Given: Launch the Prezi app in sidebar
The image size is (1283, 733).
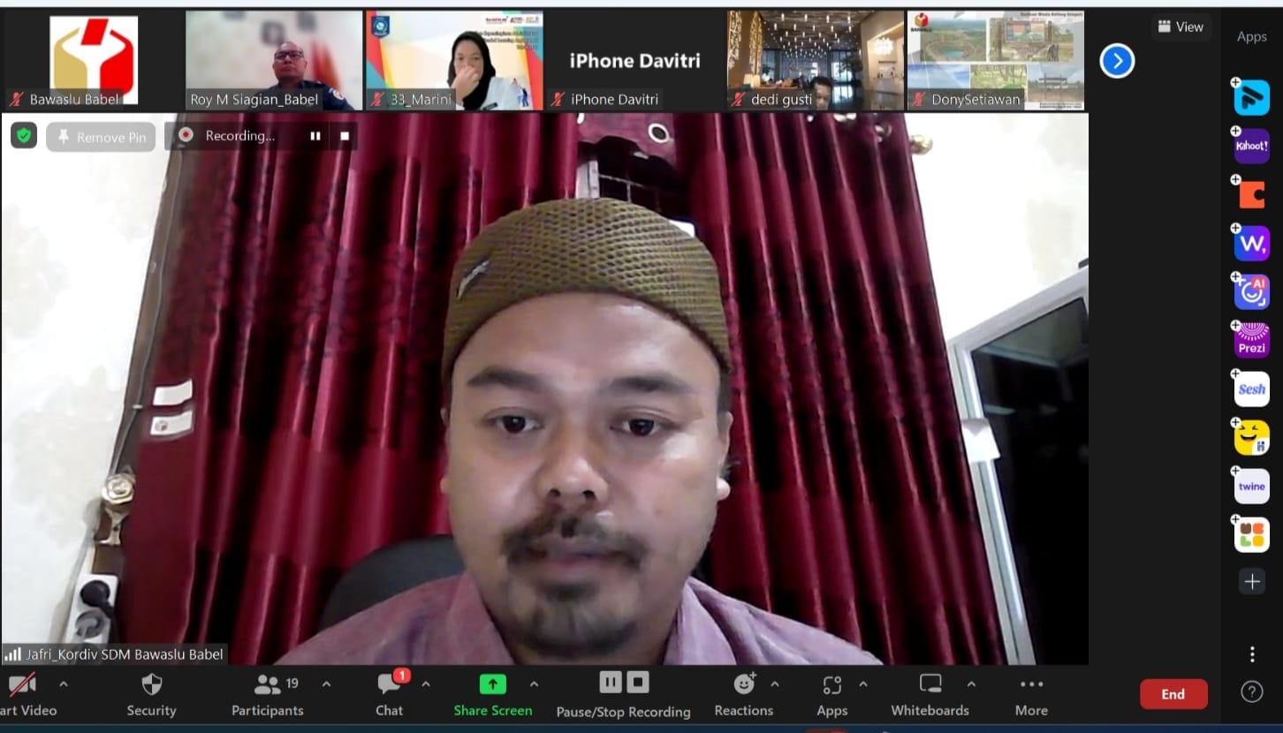Looking at the screenshot, I should [x=1251, y=340].
